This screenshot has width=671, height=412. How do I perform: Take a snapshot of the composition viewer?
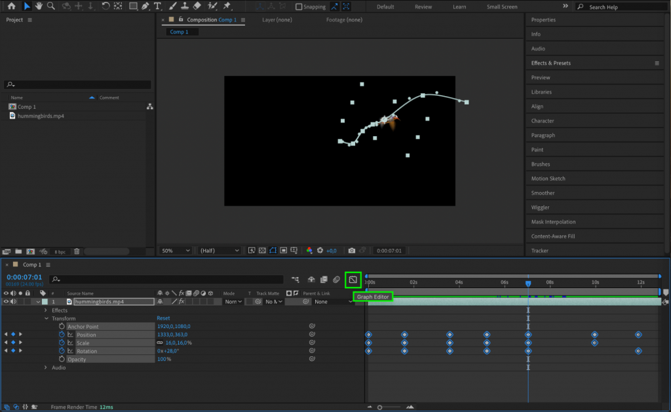point(351,250)
